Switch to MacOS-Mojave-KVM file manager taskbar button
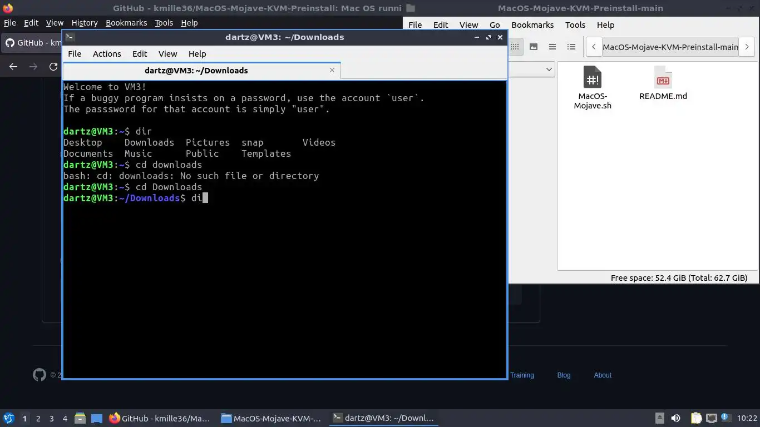Viewport: 760px width, 427px height. (272, 418)
